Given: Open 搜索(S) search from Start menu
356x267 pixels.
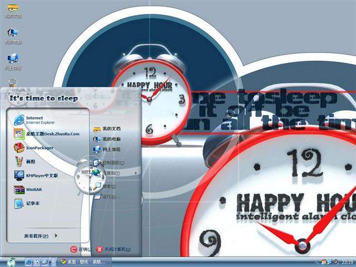Looking at the screenshot, I should pyautogui.click(x=105, y=186).
